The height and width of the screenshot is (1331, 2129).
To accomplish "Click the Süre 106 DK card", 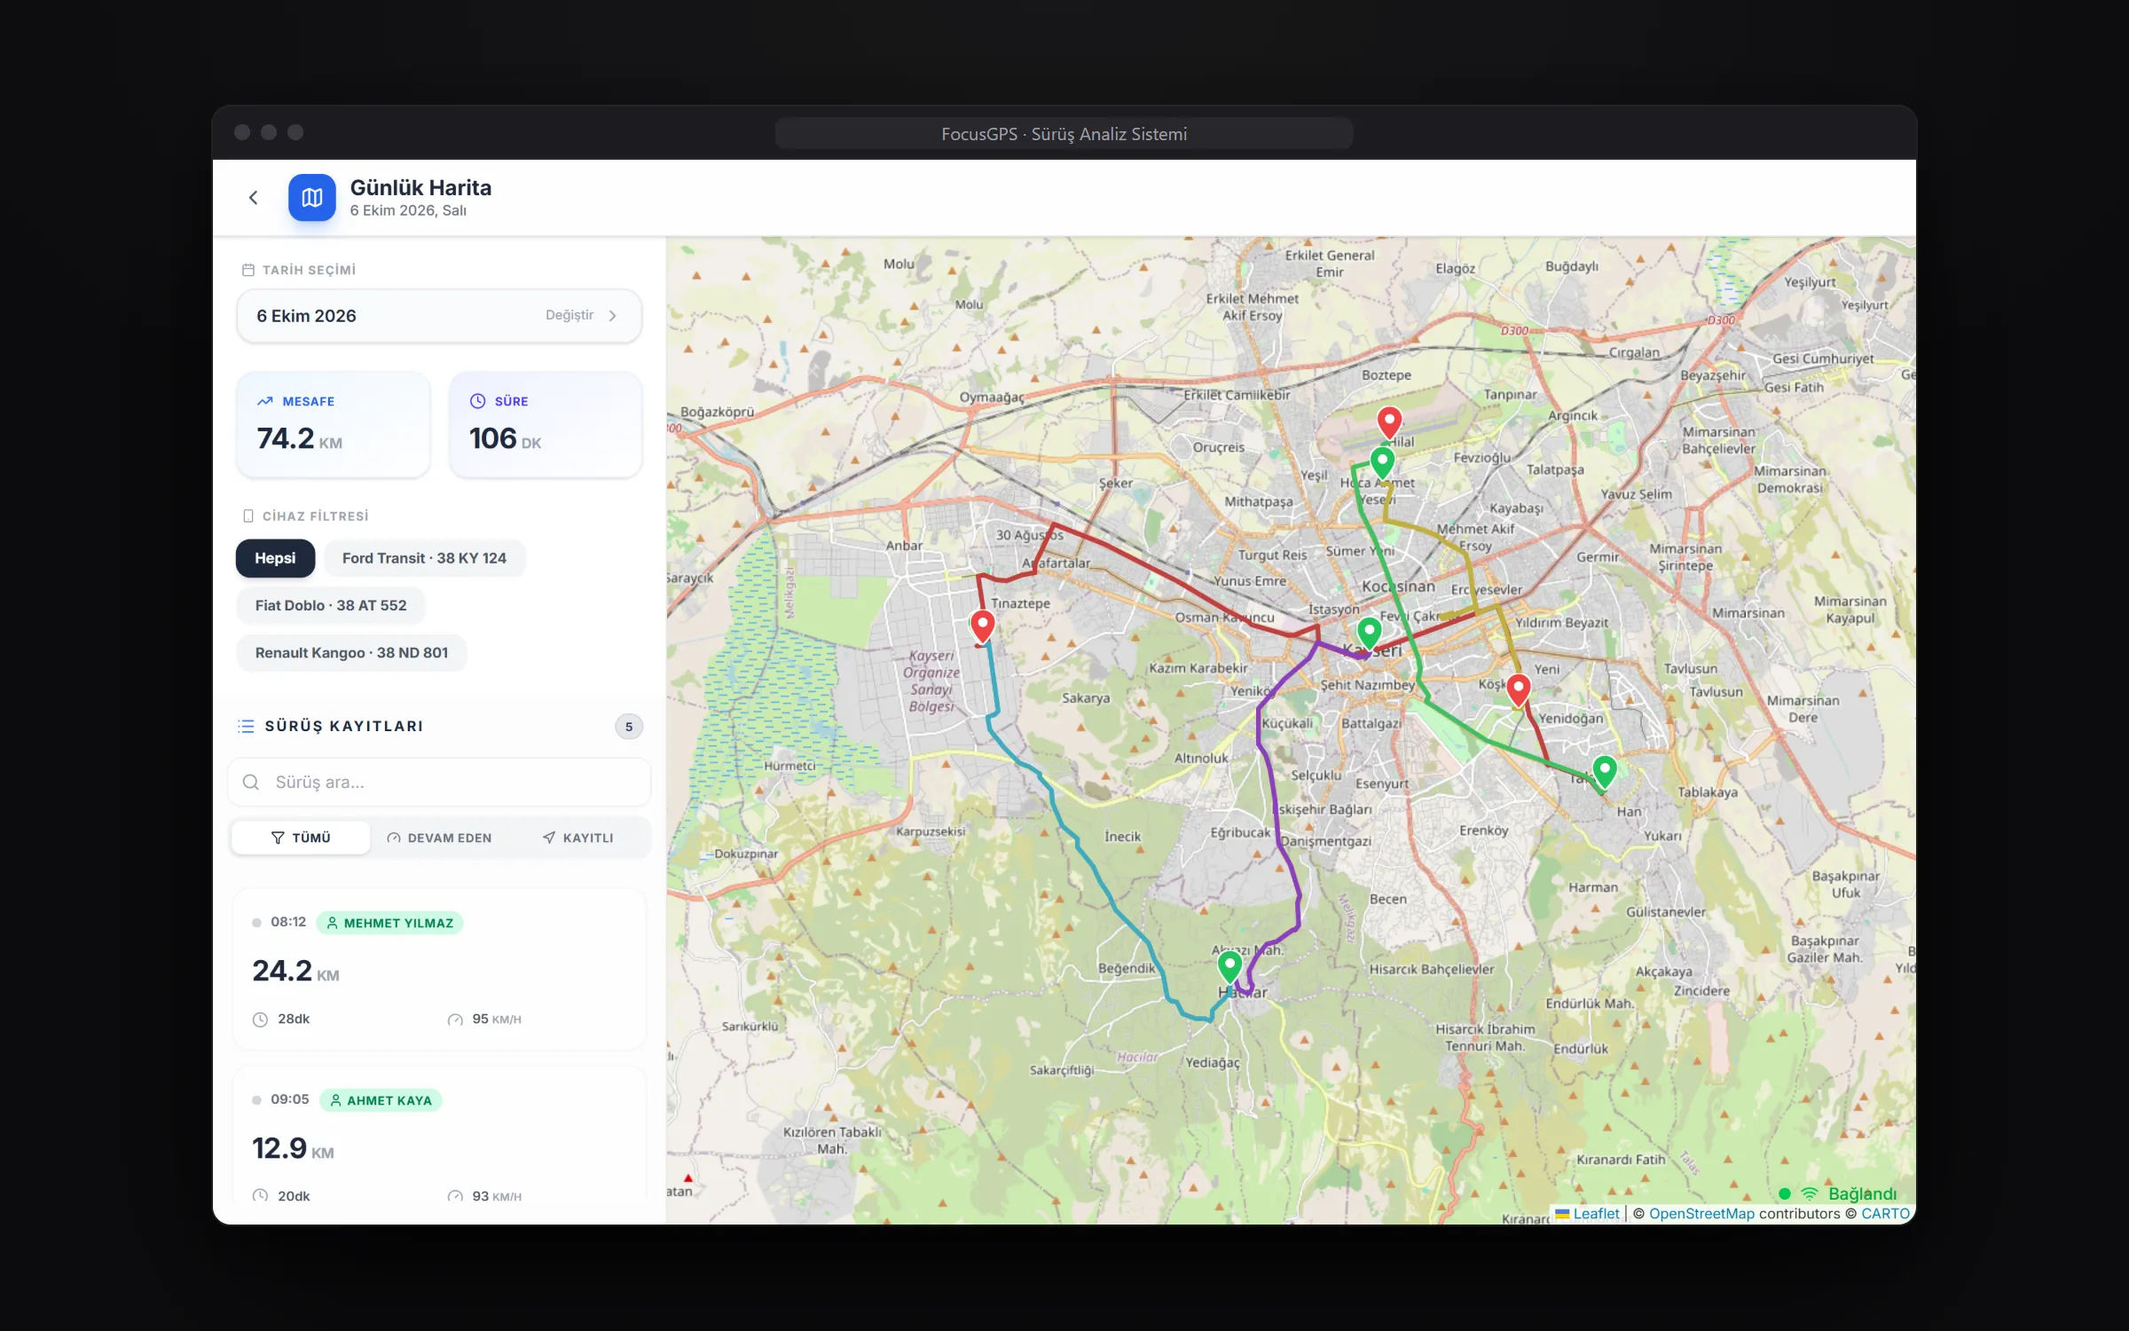I will pos(546,425).
